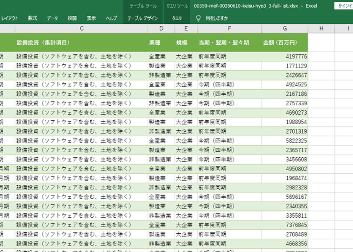
Task: Click 全産業 in the 4197776 row
Action: [157, 57]
